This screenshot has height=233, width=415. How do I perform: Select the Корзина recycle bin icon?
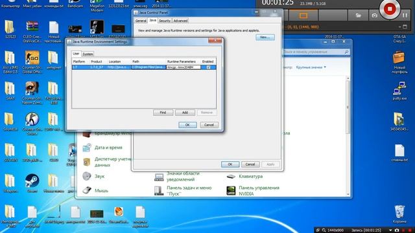pyautogui.click(x=399, y=214)
